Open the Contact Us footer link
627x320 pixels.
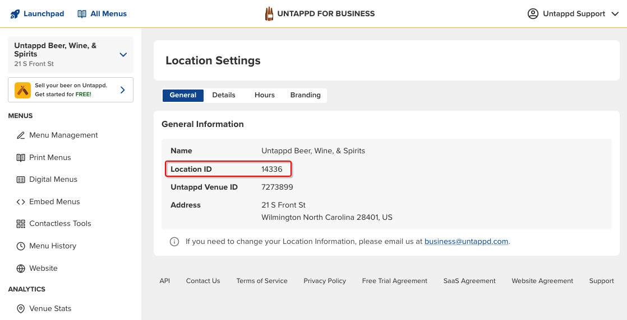pyautogui.click(x=203, y=281)
